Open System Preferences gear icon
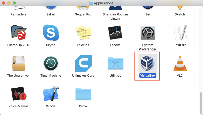Screen dimensions: 203x115 tap(148, 33)
